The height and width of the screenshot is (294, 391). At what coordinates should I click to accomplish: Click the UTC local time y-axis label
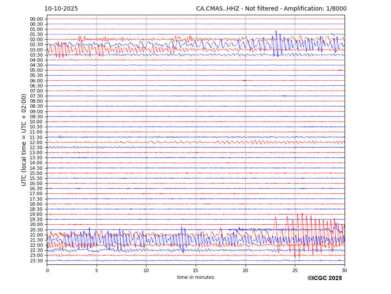point(24,139)
